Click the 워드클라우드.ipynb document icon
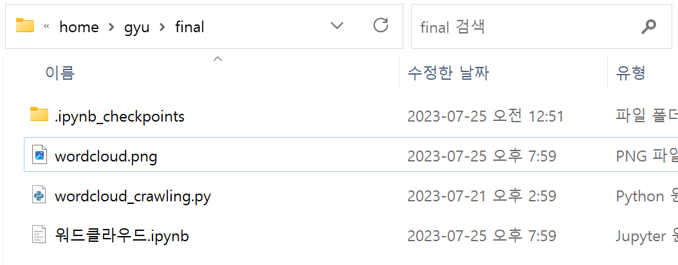Image resolution: width=678 pixels, height=265 pixels. [x=39, y=235]
